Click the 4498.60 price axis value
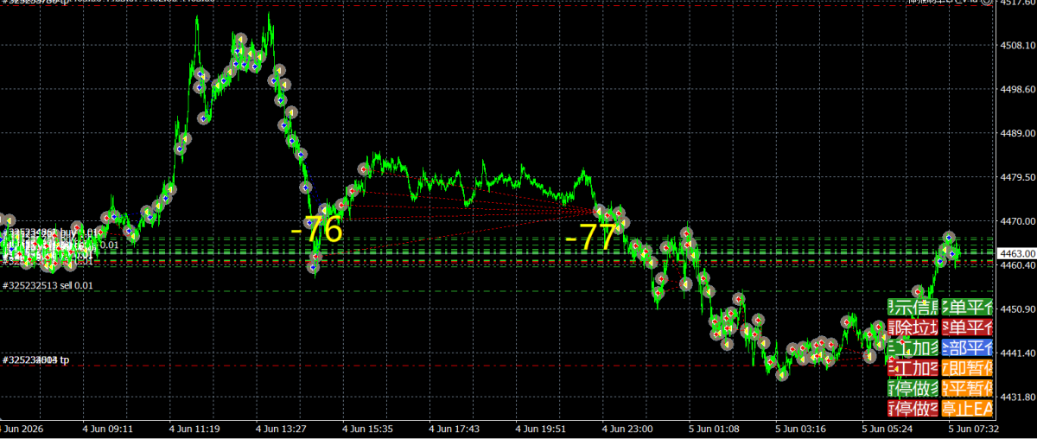Screen dimensions: 1037x439 tap(1017, 89)
